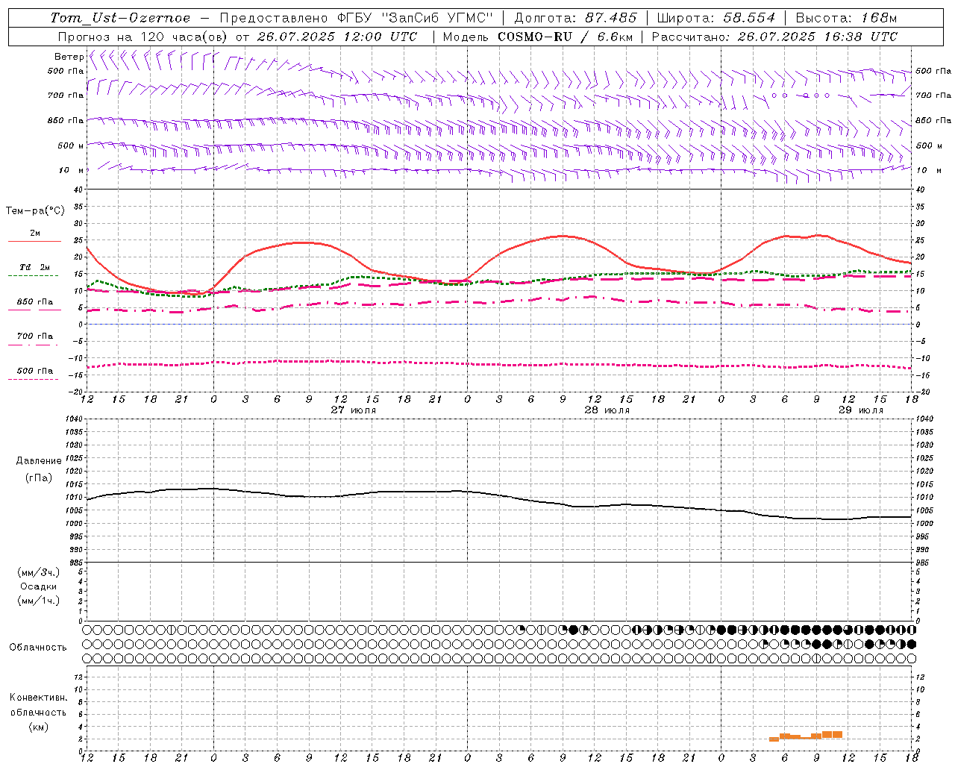Click the 'Конвективн.' convective cloud label
The image size is (955, 764).
[38, 698]
